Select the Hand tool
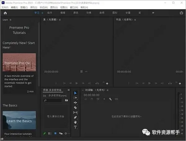 pos(75,122)
